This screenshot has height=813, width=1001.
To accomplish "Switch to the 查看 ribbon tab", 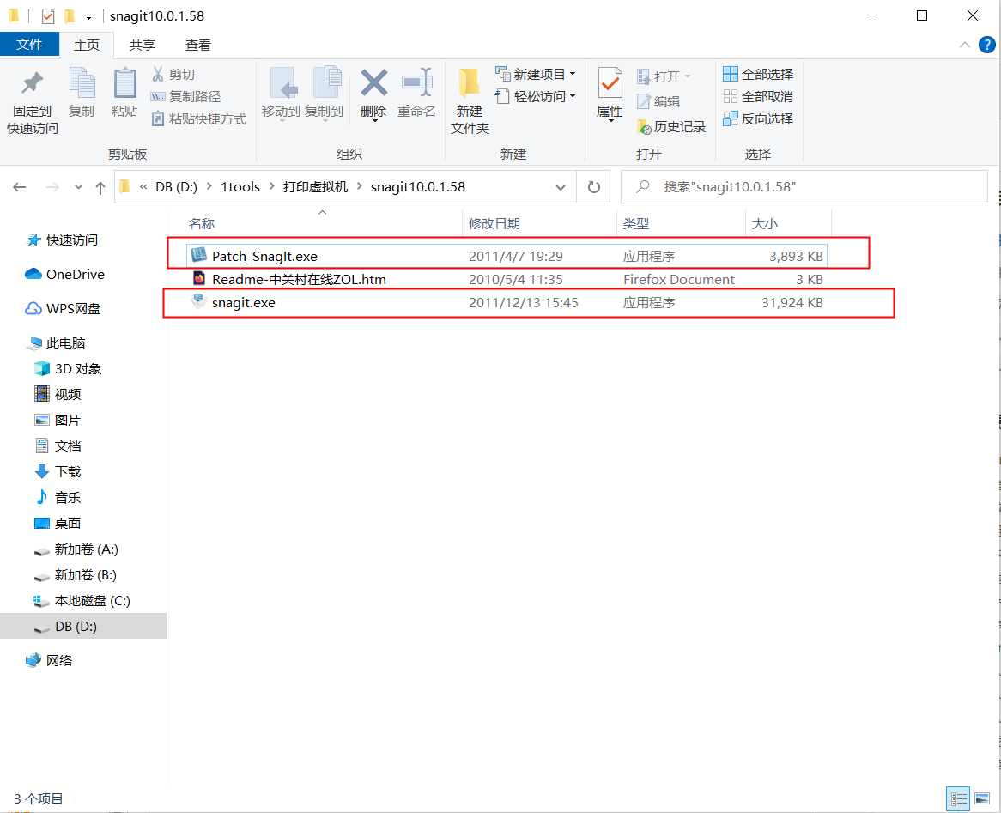I will pyautogui.click(x=197, y=45).
